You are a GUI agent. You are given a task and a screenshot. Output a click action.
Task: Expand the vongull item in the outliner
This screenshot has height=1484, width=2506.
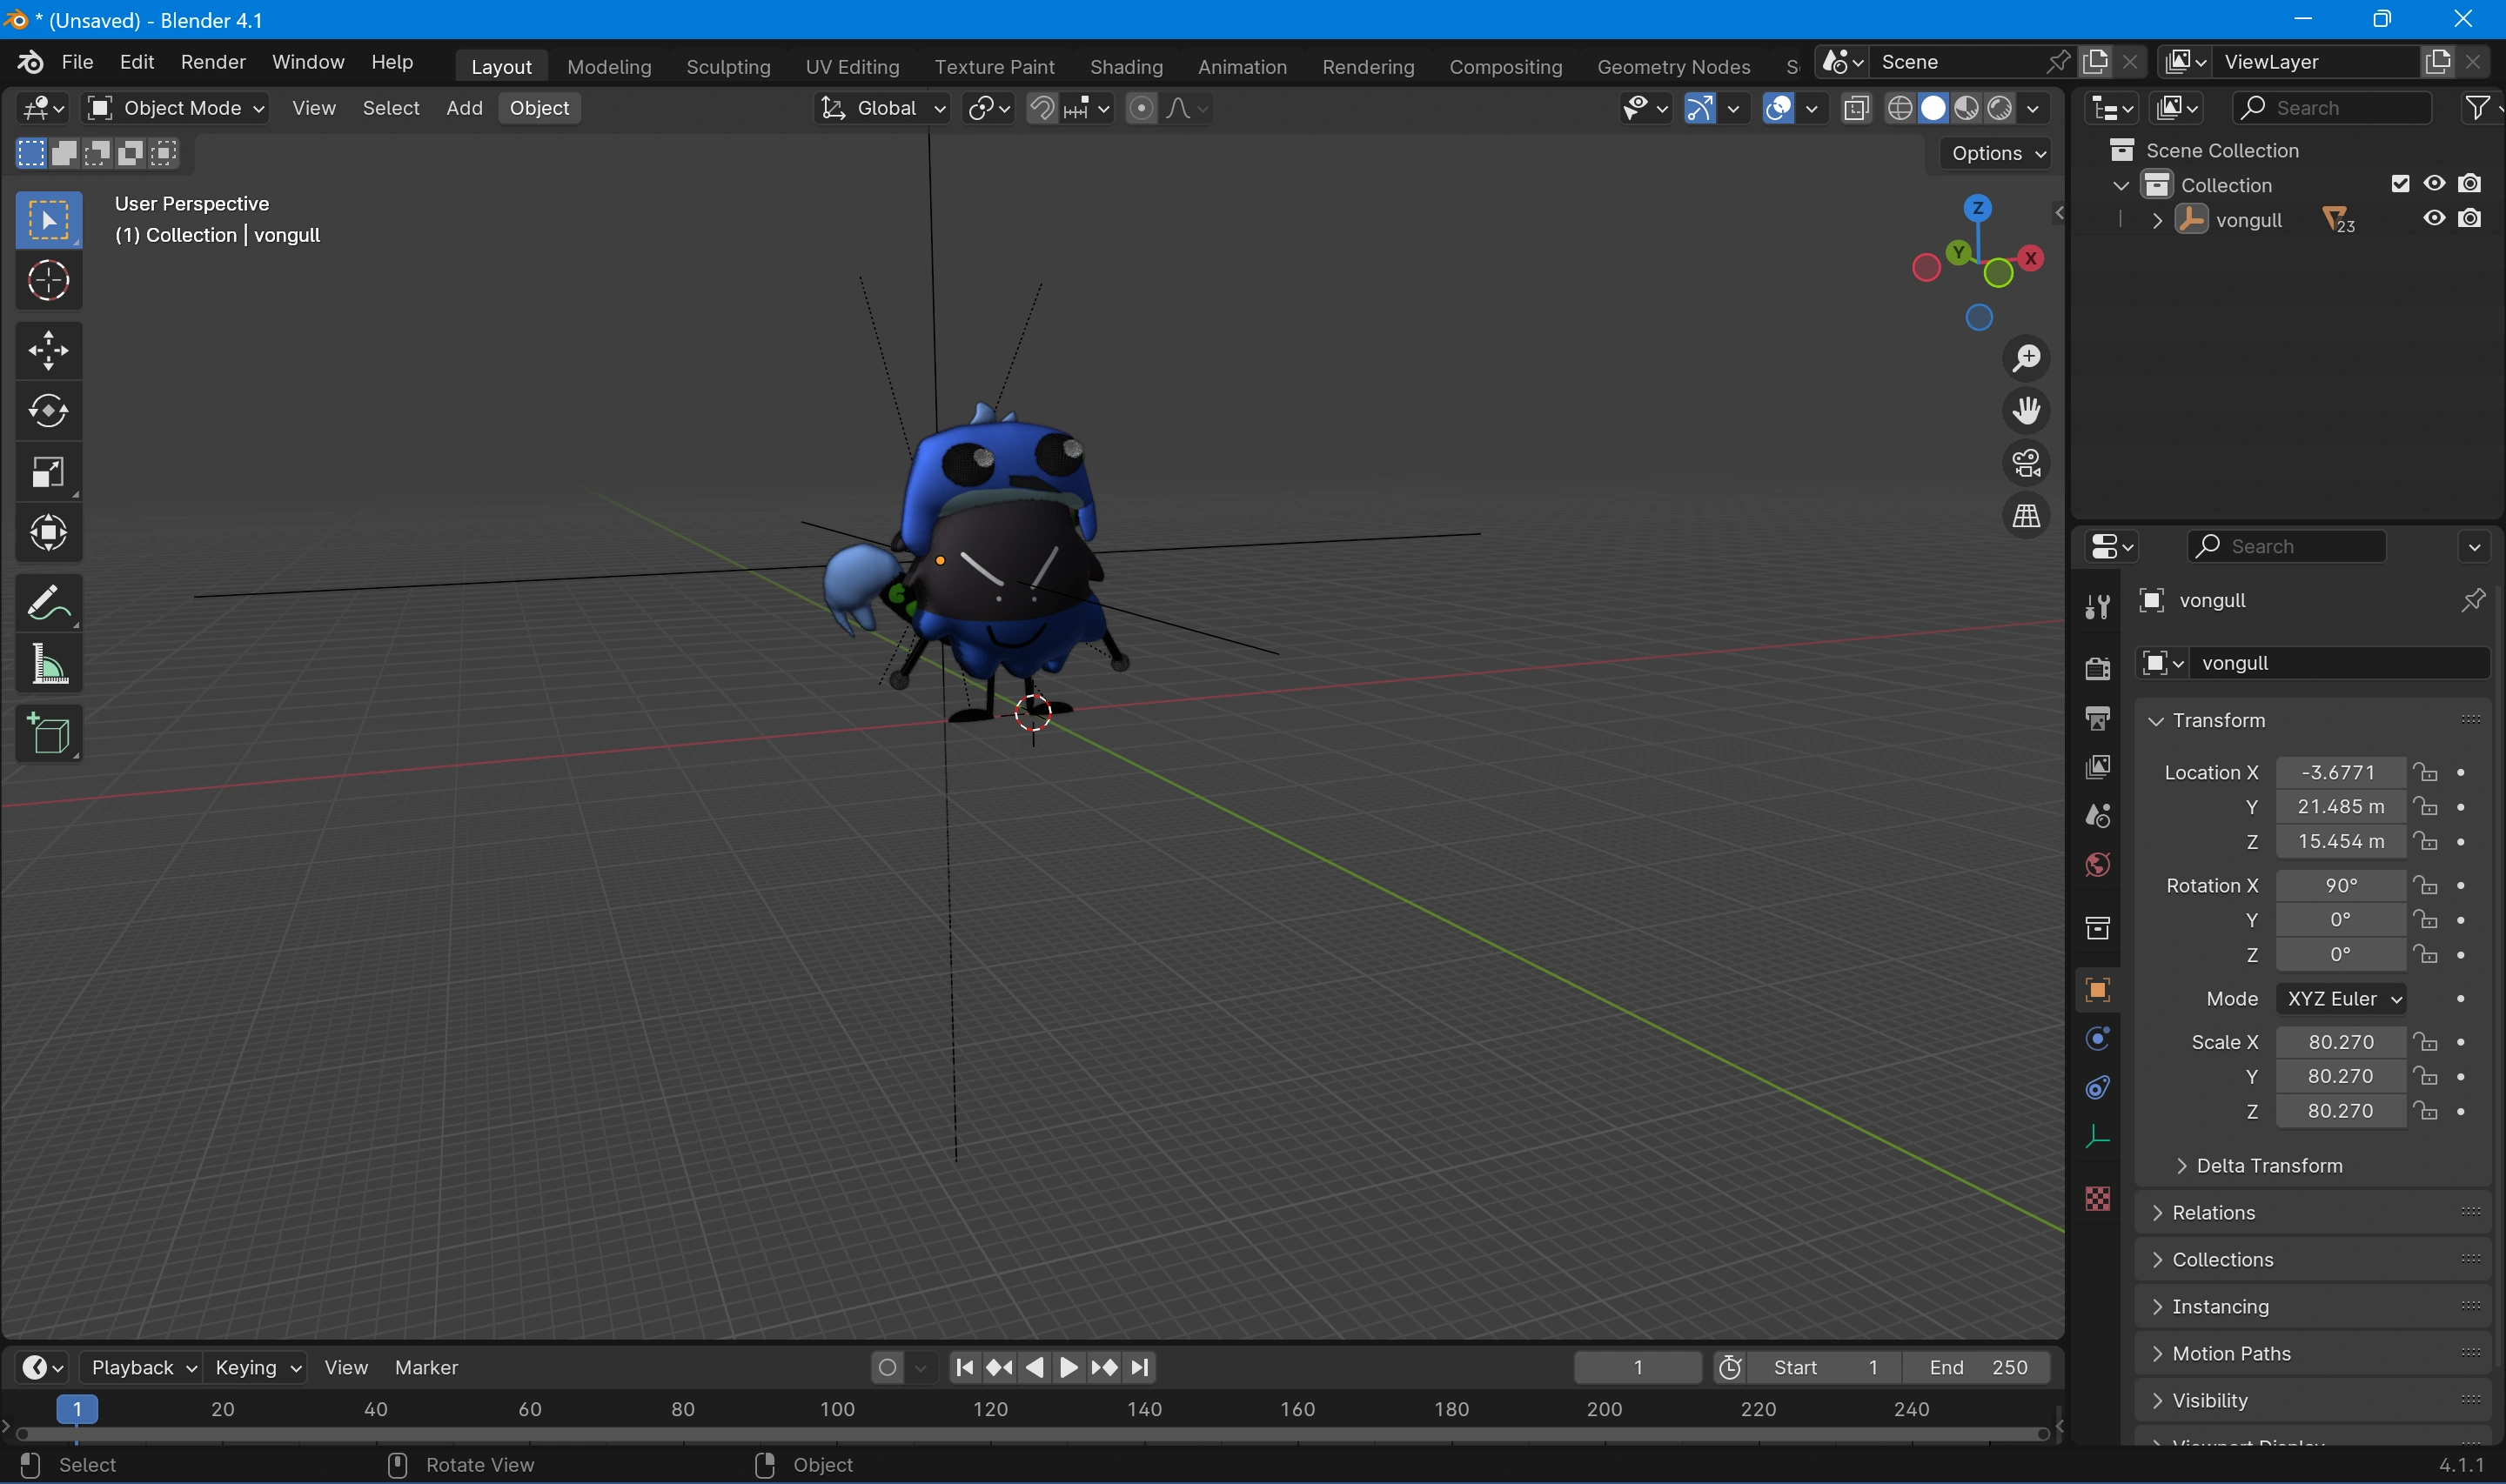(2156, 220)
